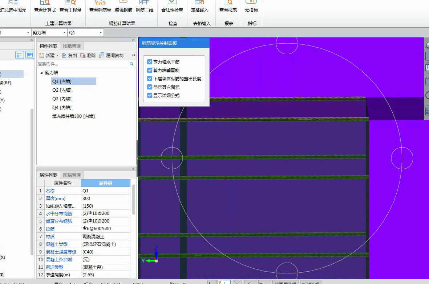The width and height of the screenshot is (429, 284).
Task: Toggle 剪力墙水平筋 checkbox
Action: pyautogui.click(x=150, y=62)
